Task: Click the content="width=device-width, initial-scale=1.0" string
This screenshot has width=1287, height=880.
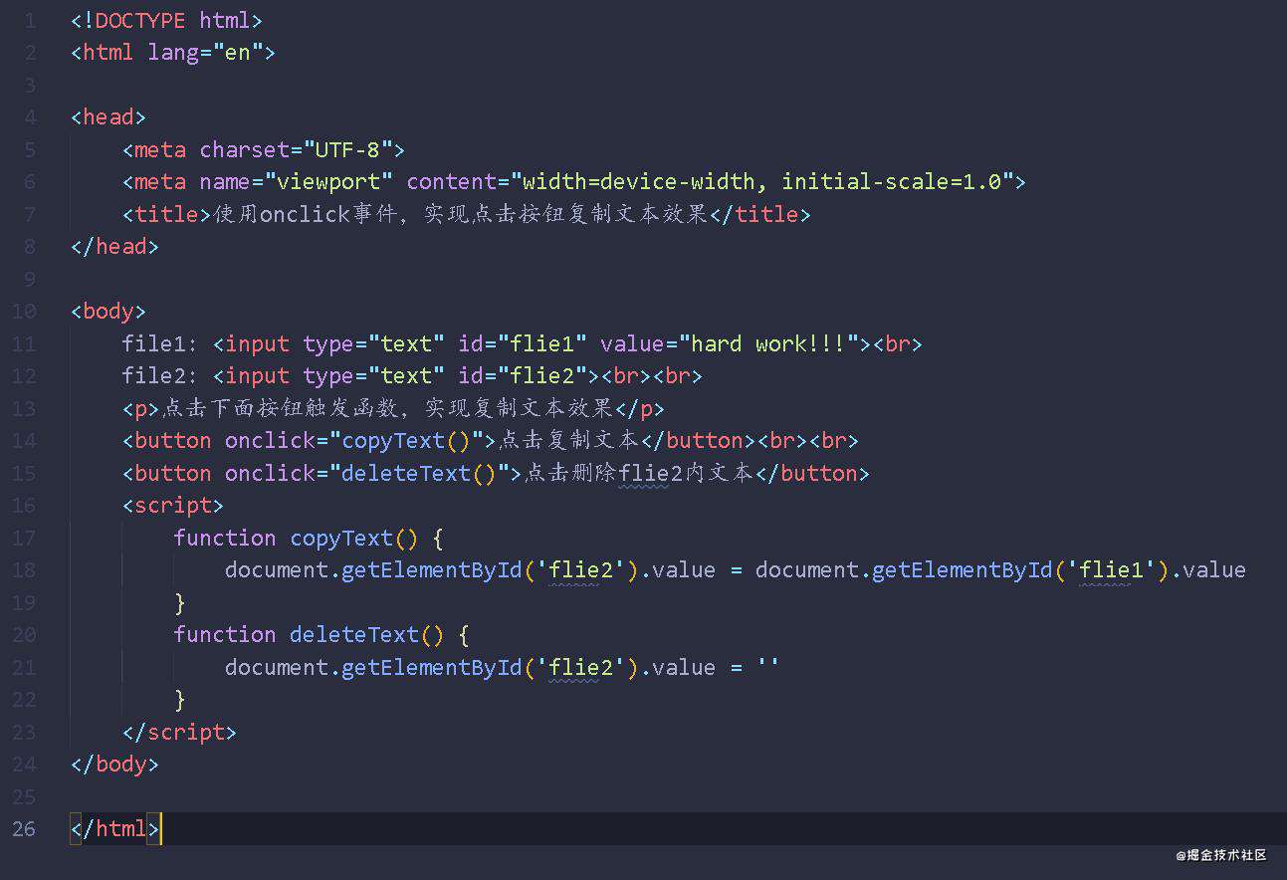Action: (711, 181)
